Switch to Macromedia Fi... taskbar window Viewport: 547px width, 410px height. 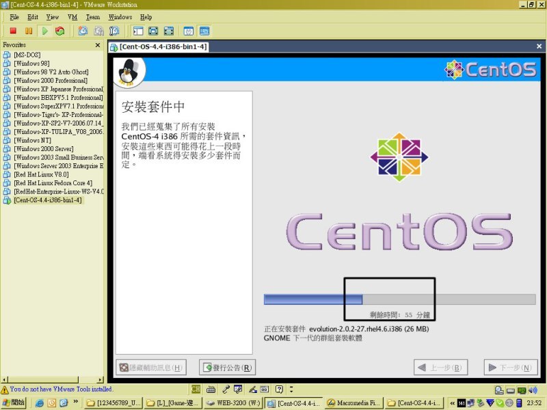pos(353,403)
